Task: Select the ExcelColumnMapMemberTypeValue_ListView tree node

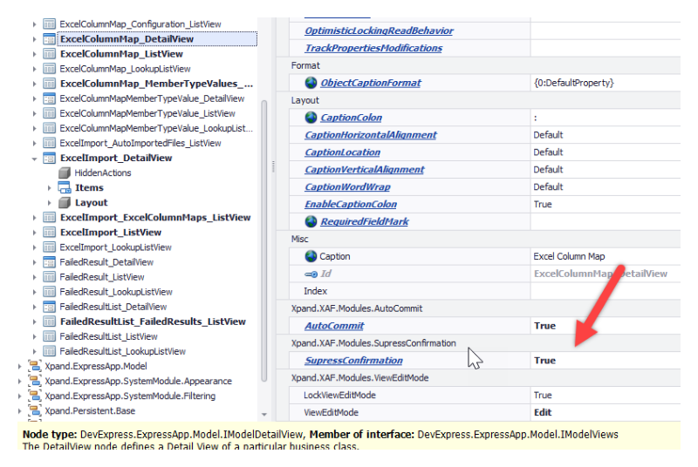Action: tap(147, 113)
